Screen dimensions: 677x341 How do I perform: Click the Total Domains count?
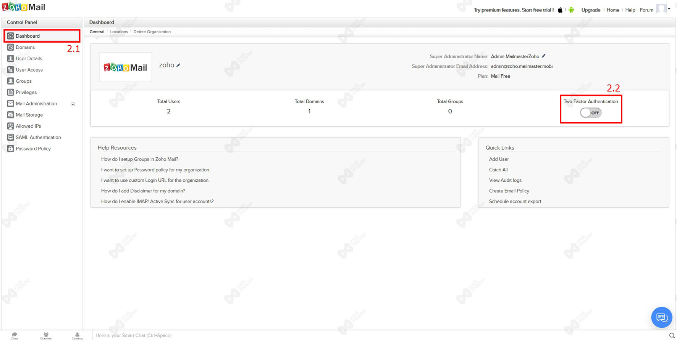coord(309,111)
